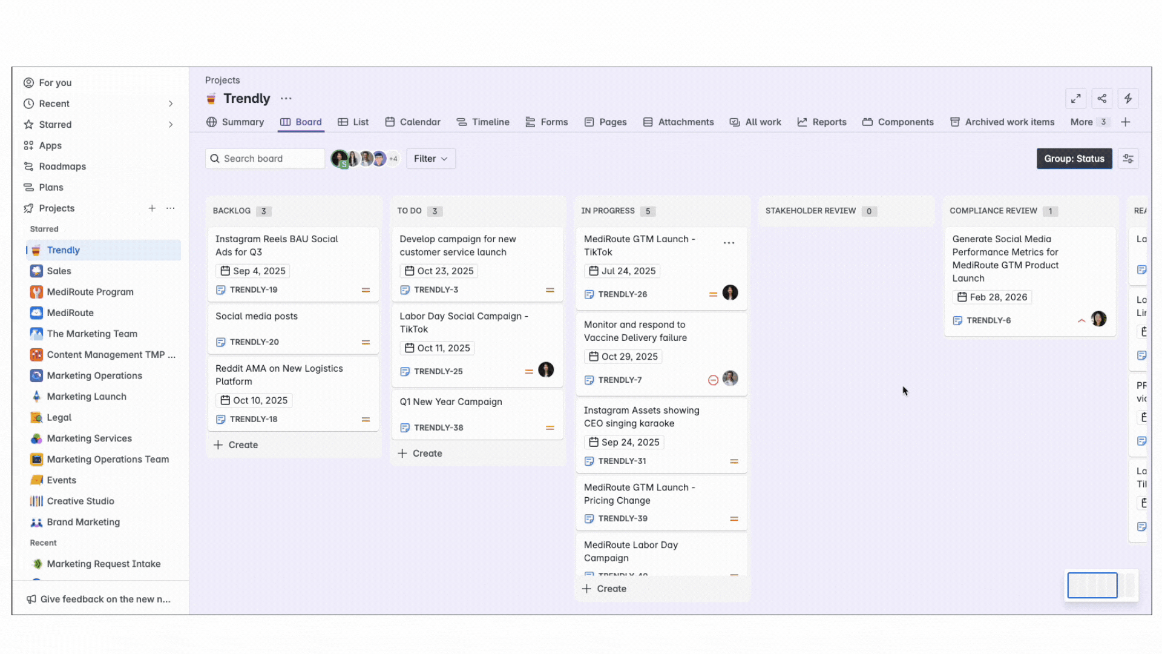The image size is (1162, 654).
Task: Open the Roadmaps sidebar item
Action: tap(62, 167)
